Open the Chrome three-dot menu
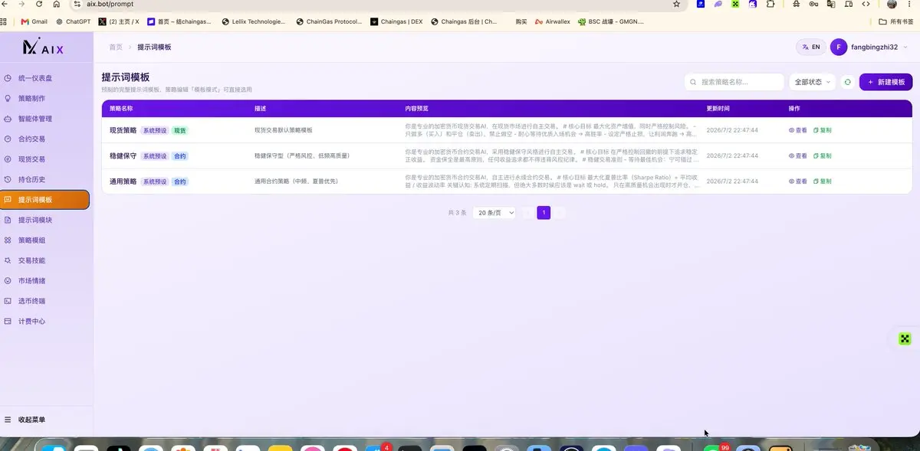Image resolution: width=920 pixels, height=451 pixels. click(x=910, y=4)
